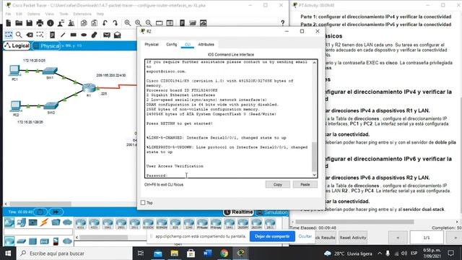
Task: Click Dejar de compartir button
Action: click(x=272, y=236)
